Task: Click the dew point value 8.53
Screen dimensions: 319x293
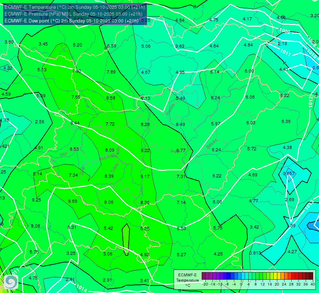Action: [x=74, y=149]
